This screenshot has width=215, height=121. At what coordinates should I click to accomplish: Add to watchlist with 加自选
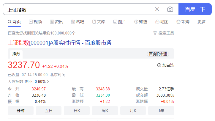[x=166, y=65]
